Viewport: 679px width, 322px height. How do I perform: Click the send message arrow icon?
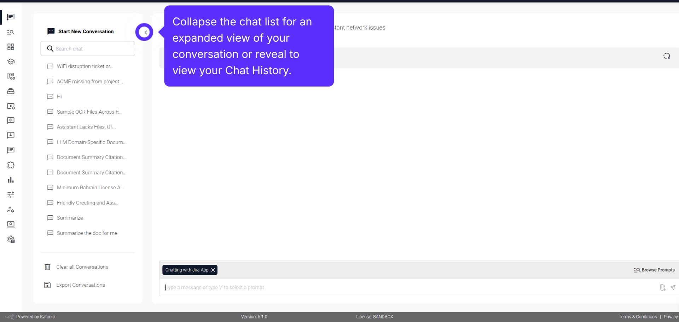click(673, 287)
